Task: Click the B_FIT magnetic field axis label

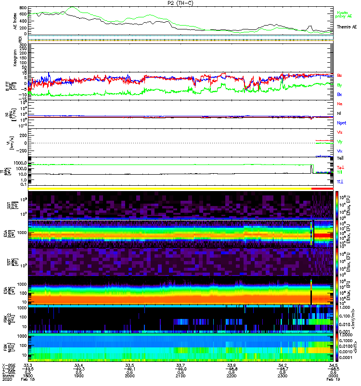Action: pyautogui.click(x=11, y=86)
